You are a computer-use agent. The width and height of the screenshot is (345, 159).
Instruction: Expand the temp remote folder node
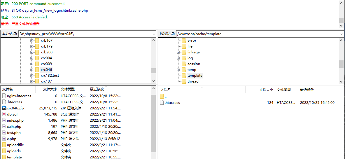pyautogui.click(x=178, y=70)
